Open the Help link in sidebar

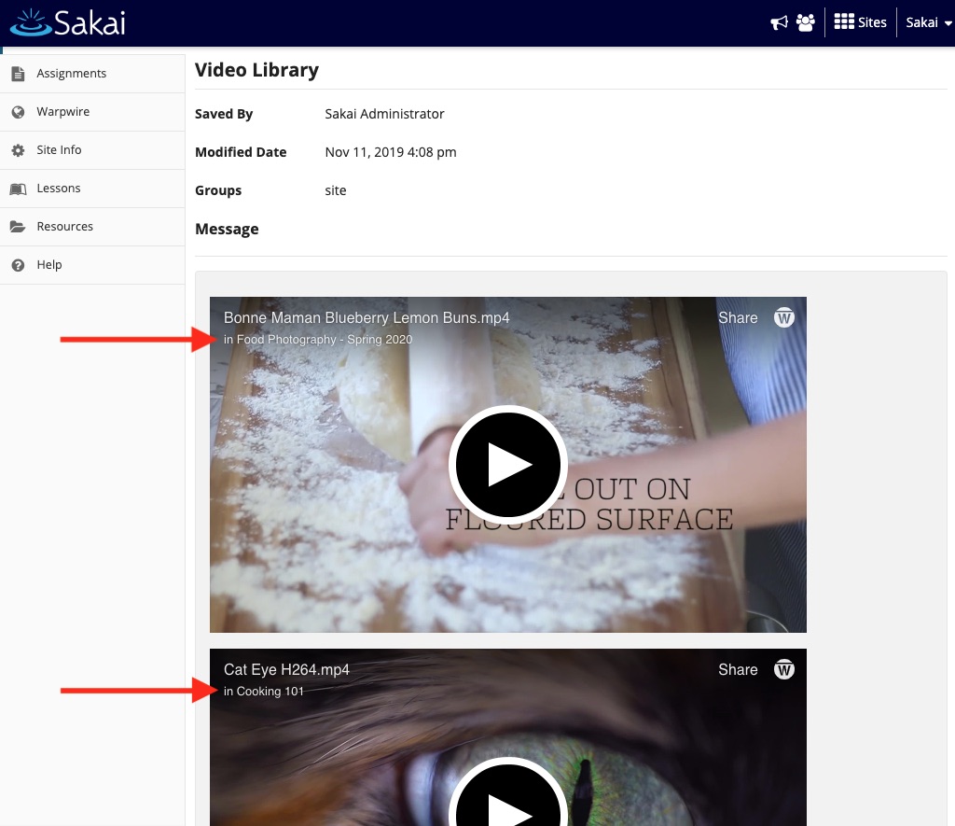[x=49, y=264]
